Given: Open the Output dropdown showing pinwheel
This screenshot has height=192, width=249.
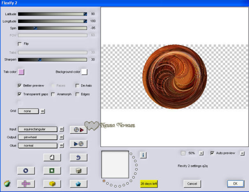Looking at the screenshot, I should tap(38, 137).
